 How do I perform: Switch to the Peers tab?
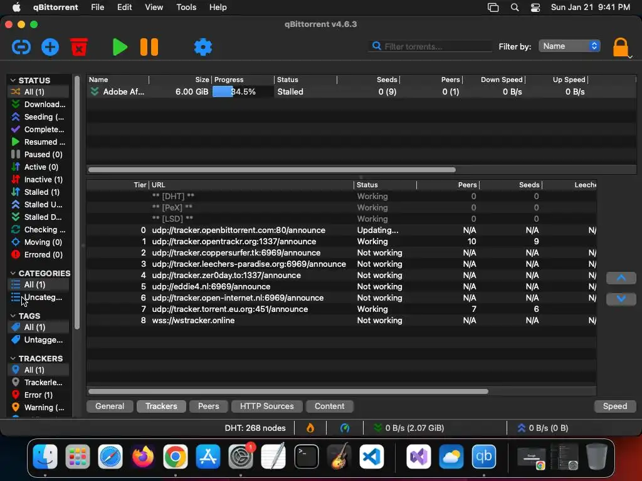pyautogui.click(x=208, y=406)
